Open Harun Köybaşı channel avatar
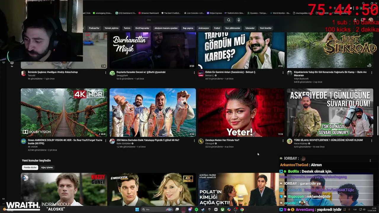Viewport: 379px width, 213px height. point(290,141)
